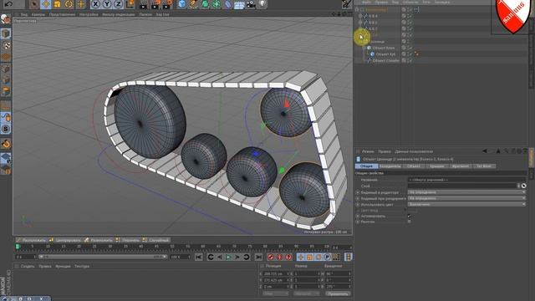
Task: Open the Настройки viewport menu
Action: coord(89,15)
